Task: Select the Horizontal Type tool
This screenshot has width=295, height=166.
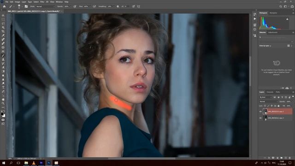Action: [3, 87]
